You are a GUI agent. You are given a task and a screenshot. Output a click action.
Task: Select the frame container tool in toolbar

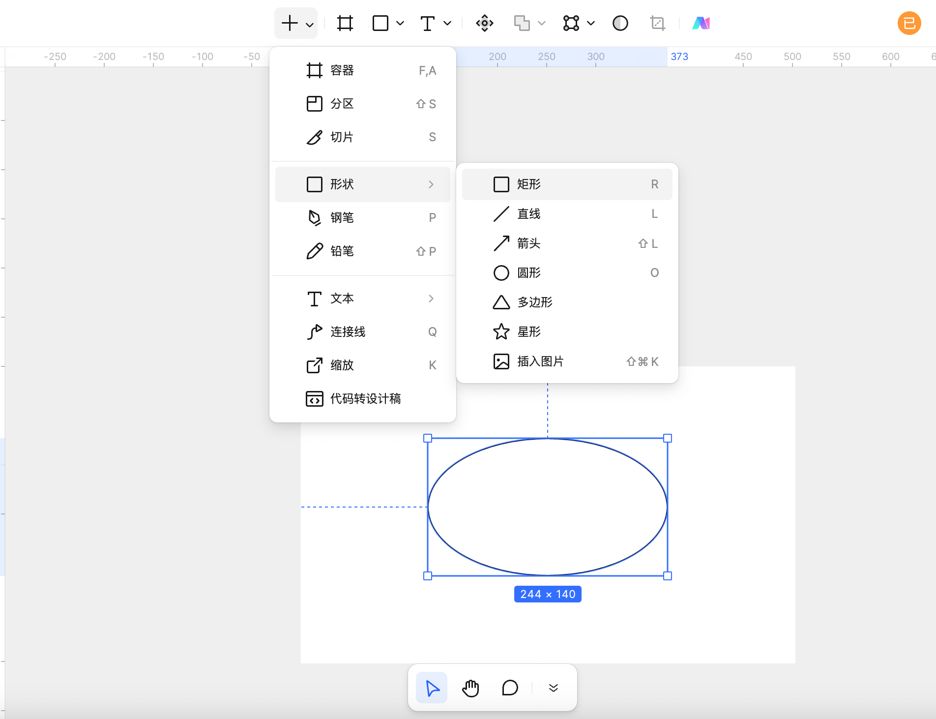[345, 23]
